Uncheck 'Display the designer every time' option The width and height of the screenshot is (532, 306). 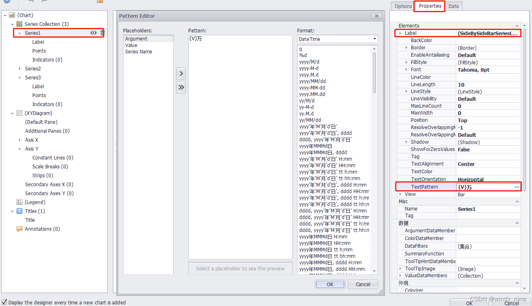tap(3, 302)
